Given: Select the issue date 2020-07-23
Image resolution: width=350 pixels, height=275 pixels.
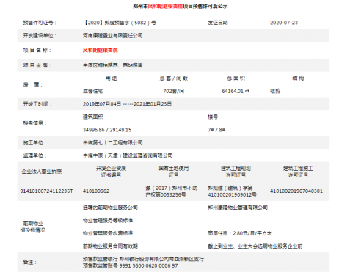Looking at the screenshot, I should (x=284, y=23).
